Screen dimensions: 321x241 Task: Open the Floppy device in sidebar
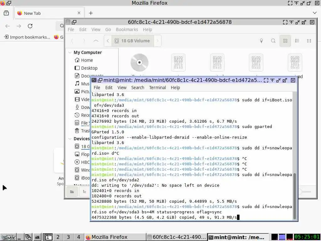click(x=82, y=154)
